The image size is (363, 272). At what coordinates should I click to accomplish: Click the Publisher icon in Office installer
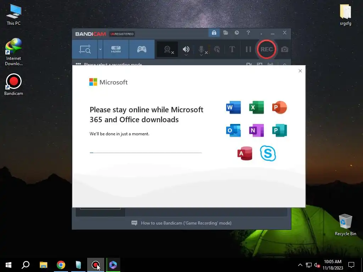[279, 130]
